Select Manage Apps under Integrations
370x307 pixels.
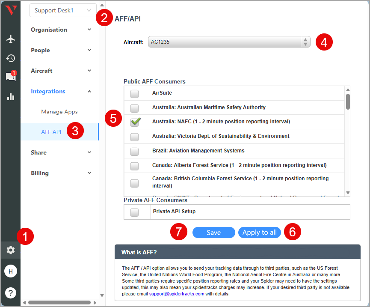(x=59, y=112)
